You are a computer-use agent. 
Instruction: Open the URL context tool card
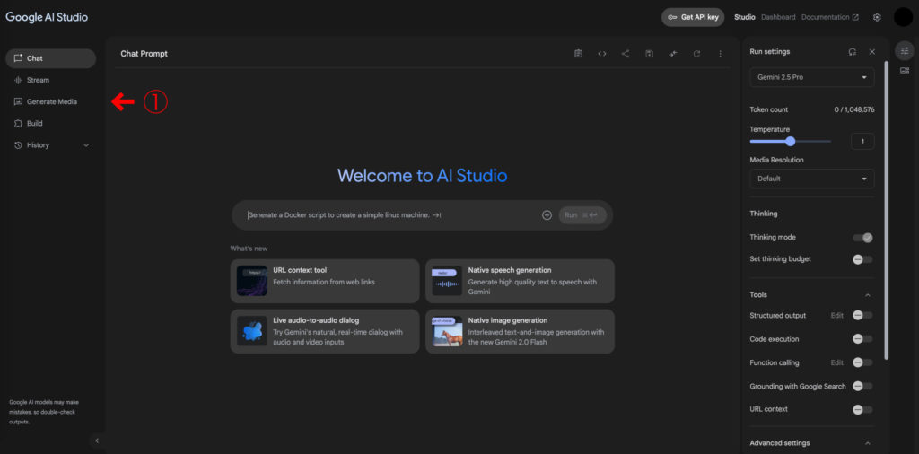(x=325, y=281)
